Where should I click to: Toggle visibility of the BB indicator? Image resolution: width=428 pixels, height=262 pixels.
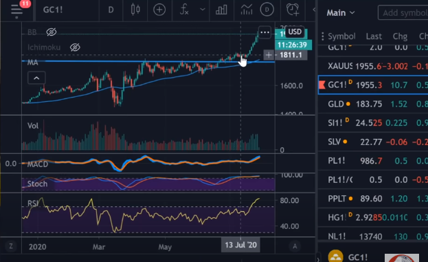pos(51,32)
